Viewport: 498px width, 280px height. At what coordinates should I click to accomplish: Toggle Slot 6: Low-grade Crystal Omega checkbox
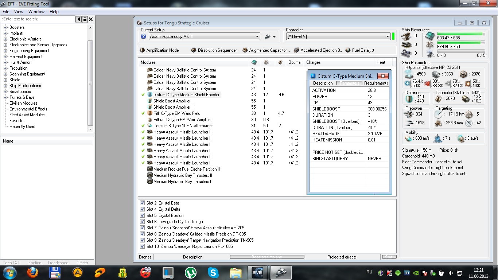click(x=143, y=222)
